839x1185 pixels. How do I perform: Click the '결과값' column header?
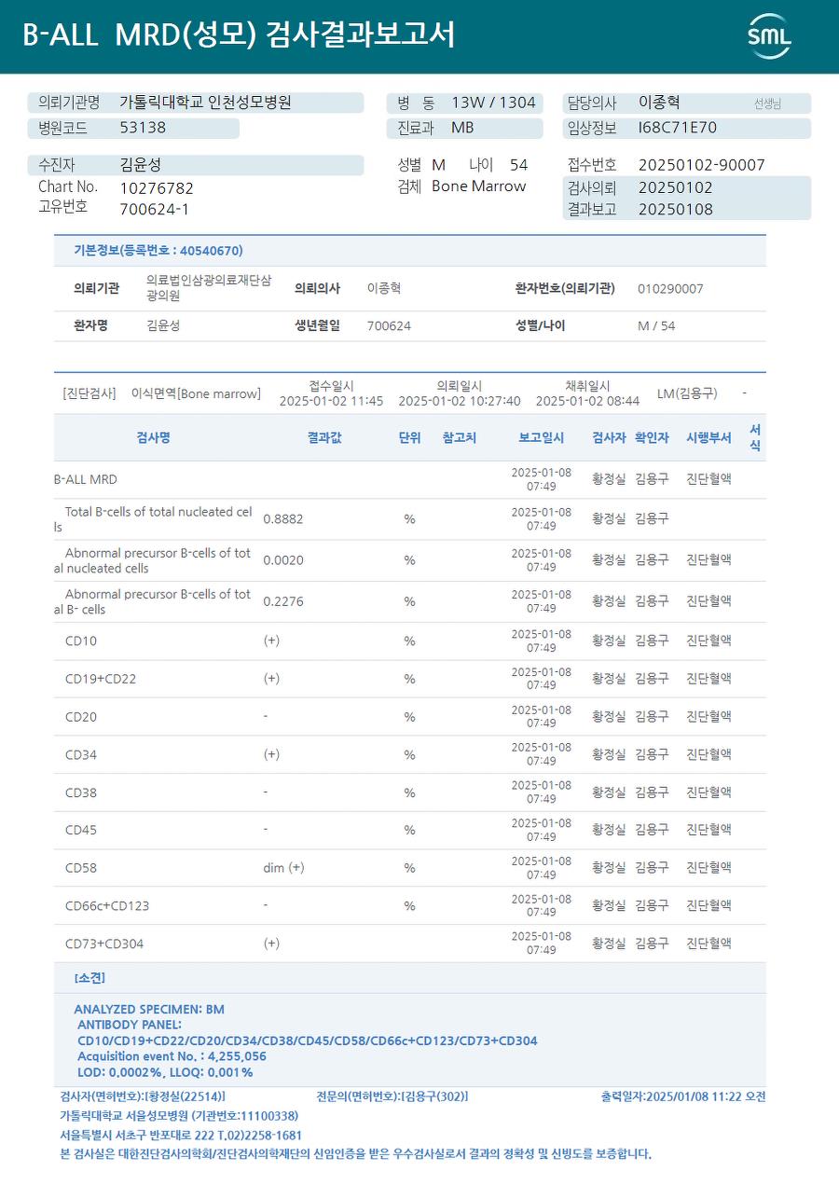(324, 438)
